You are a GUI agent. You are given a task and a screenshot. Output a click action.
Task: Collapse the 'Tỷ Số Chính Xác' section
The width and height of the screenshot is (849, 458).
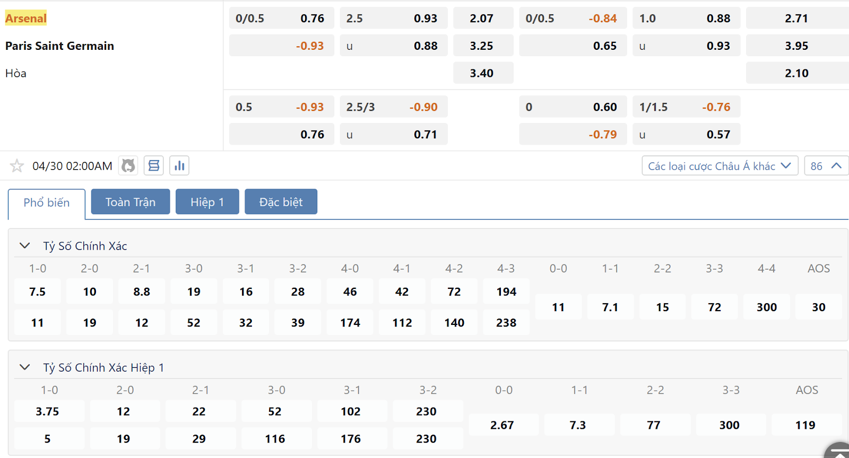pyautogui.click(x=24, y=245)
